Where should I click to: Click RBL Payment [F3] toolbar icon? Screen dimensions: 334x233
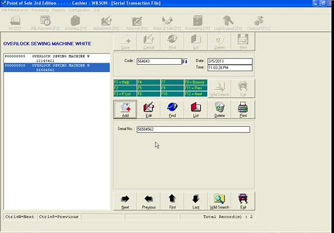tap(45, 23)
